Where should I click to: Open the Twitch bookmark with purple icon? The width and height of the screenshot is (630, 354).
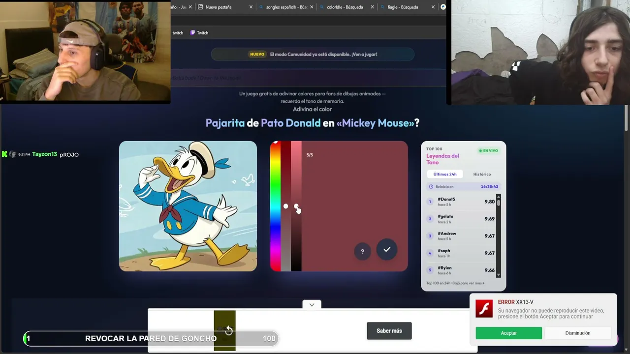(199, 33)
